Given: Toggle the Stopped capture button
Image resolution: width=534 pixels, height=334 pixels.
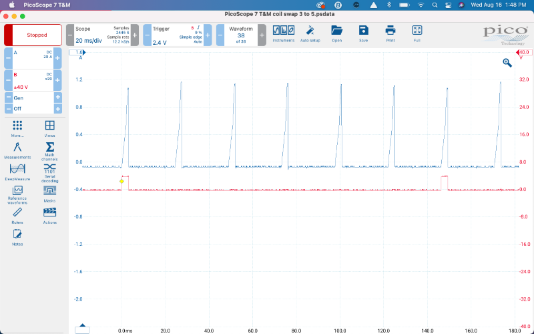Looking at the screenshot, I should coord(33,35).
